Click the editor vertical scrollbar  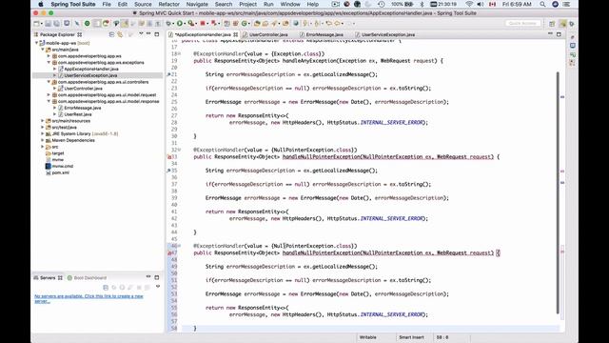click(558, 192)
